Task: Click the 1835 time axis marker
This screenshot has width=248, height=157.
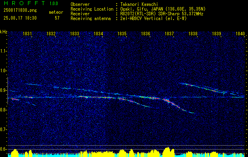Action: [122, 33]
